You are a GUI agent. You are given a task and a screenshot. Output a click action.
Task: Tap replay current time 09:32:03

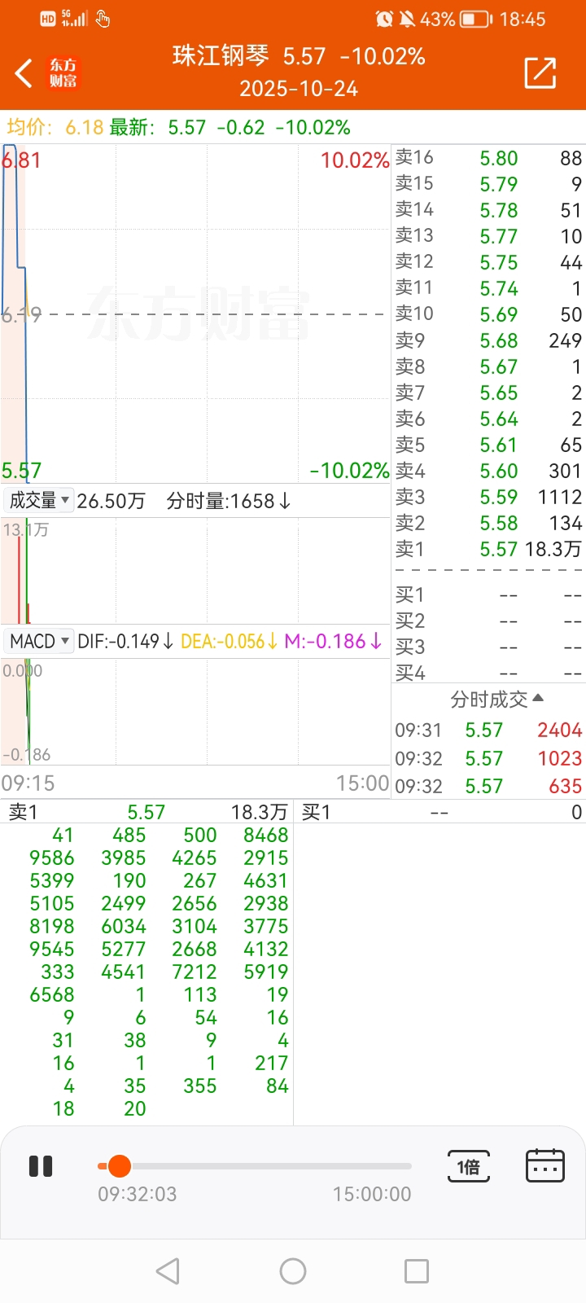pos(137,1194)
